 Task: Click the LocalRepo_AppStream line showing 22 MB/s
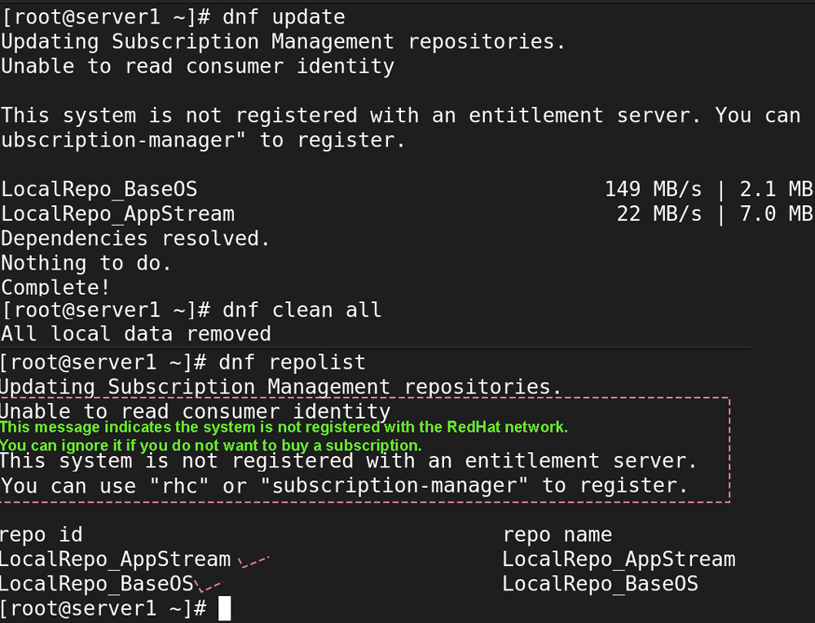[x=407, y=214]
